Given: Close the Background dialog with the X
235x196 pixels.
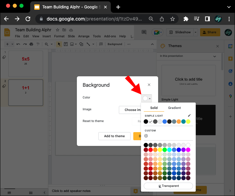Looking at the screenshot, I should tap(149, 85).
